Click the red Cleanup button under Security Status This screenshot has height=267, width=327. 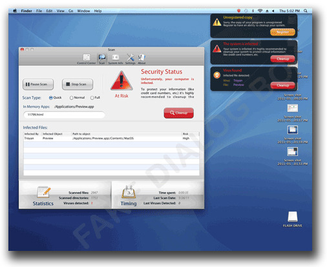pyautogui.click(x=178, y=113)
